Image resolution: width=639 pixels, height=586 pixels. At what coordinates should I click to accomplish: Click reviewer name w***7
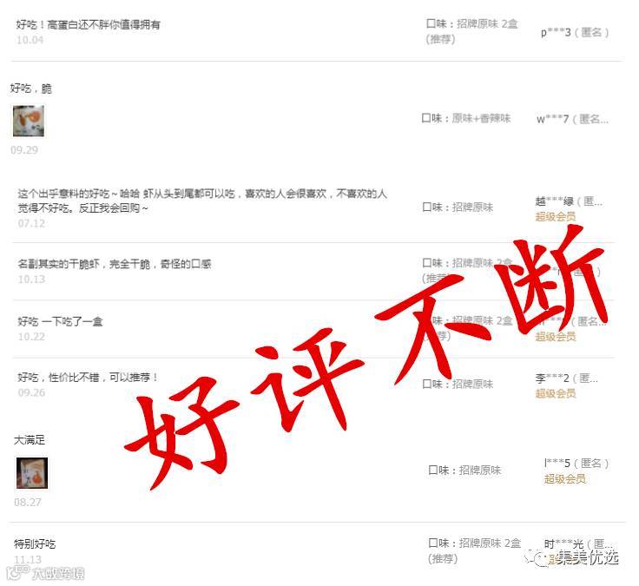[x=572, y=119]
